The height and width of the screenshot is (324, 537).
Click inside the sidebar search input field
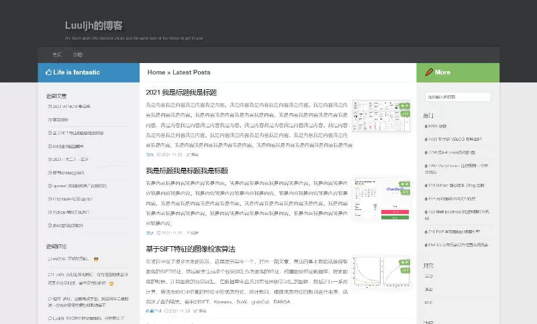457,97
